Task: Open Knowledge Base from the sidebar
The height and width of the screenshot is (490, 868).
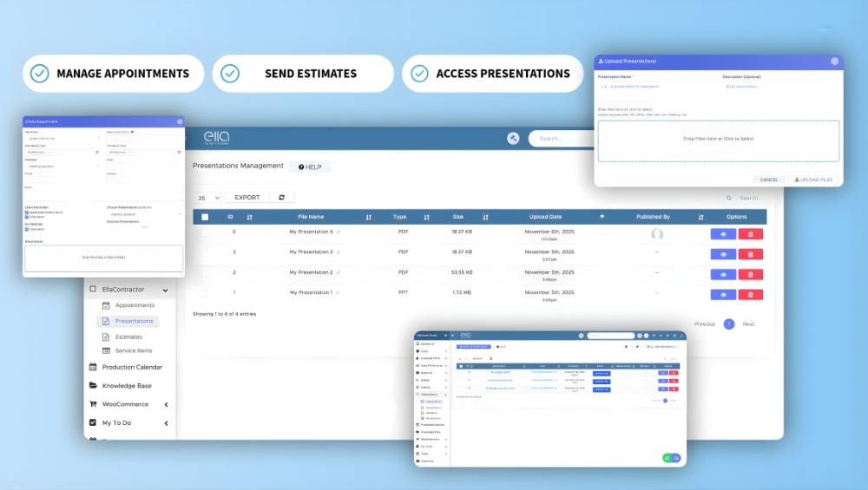Action: click(x=126, y=385)
